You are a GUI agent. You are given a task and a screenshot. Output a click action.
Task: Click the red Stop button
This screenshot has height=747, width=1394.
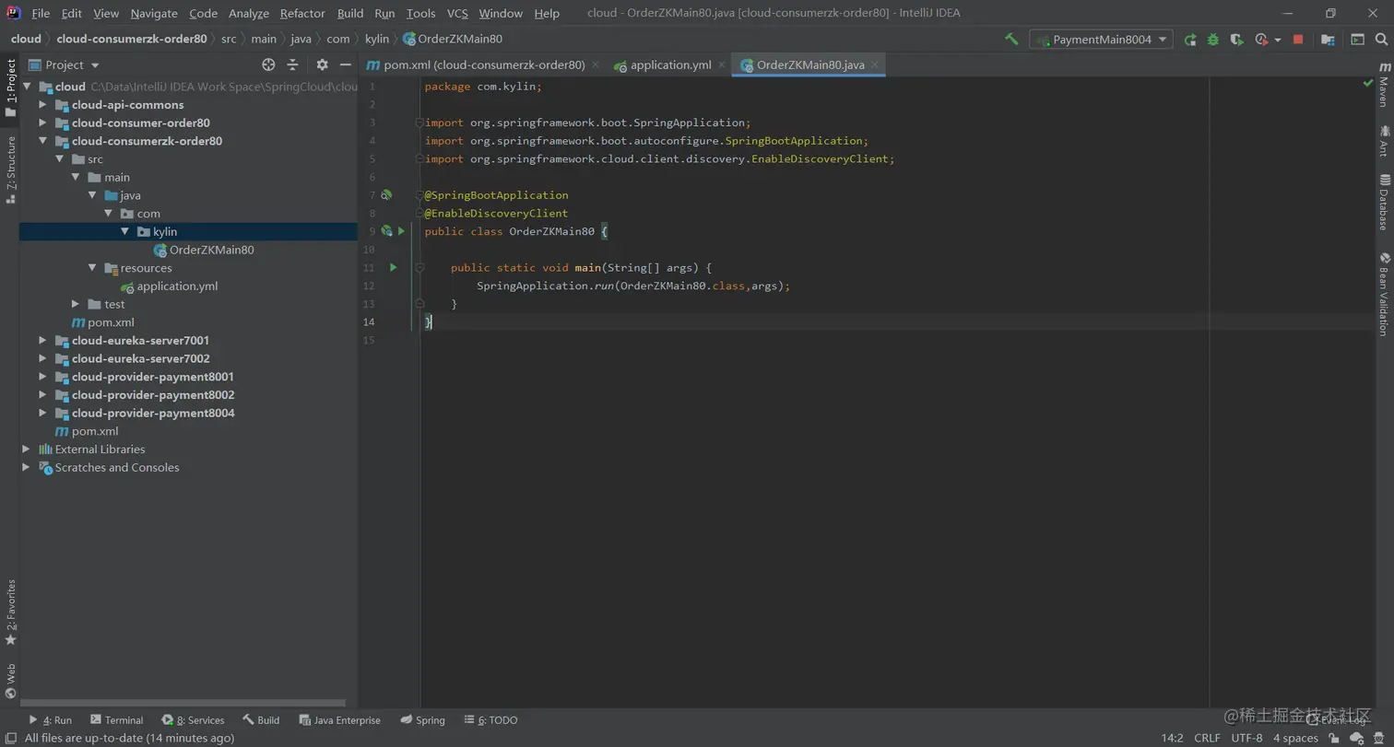tap(1298, 40)
